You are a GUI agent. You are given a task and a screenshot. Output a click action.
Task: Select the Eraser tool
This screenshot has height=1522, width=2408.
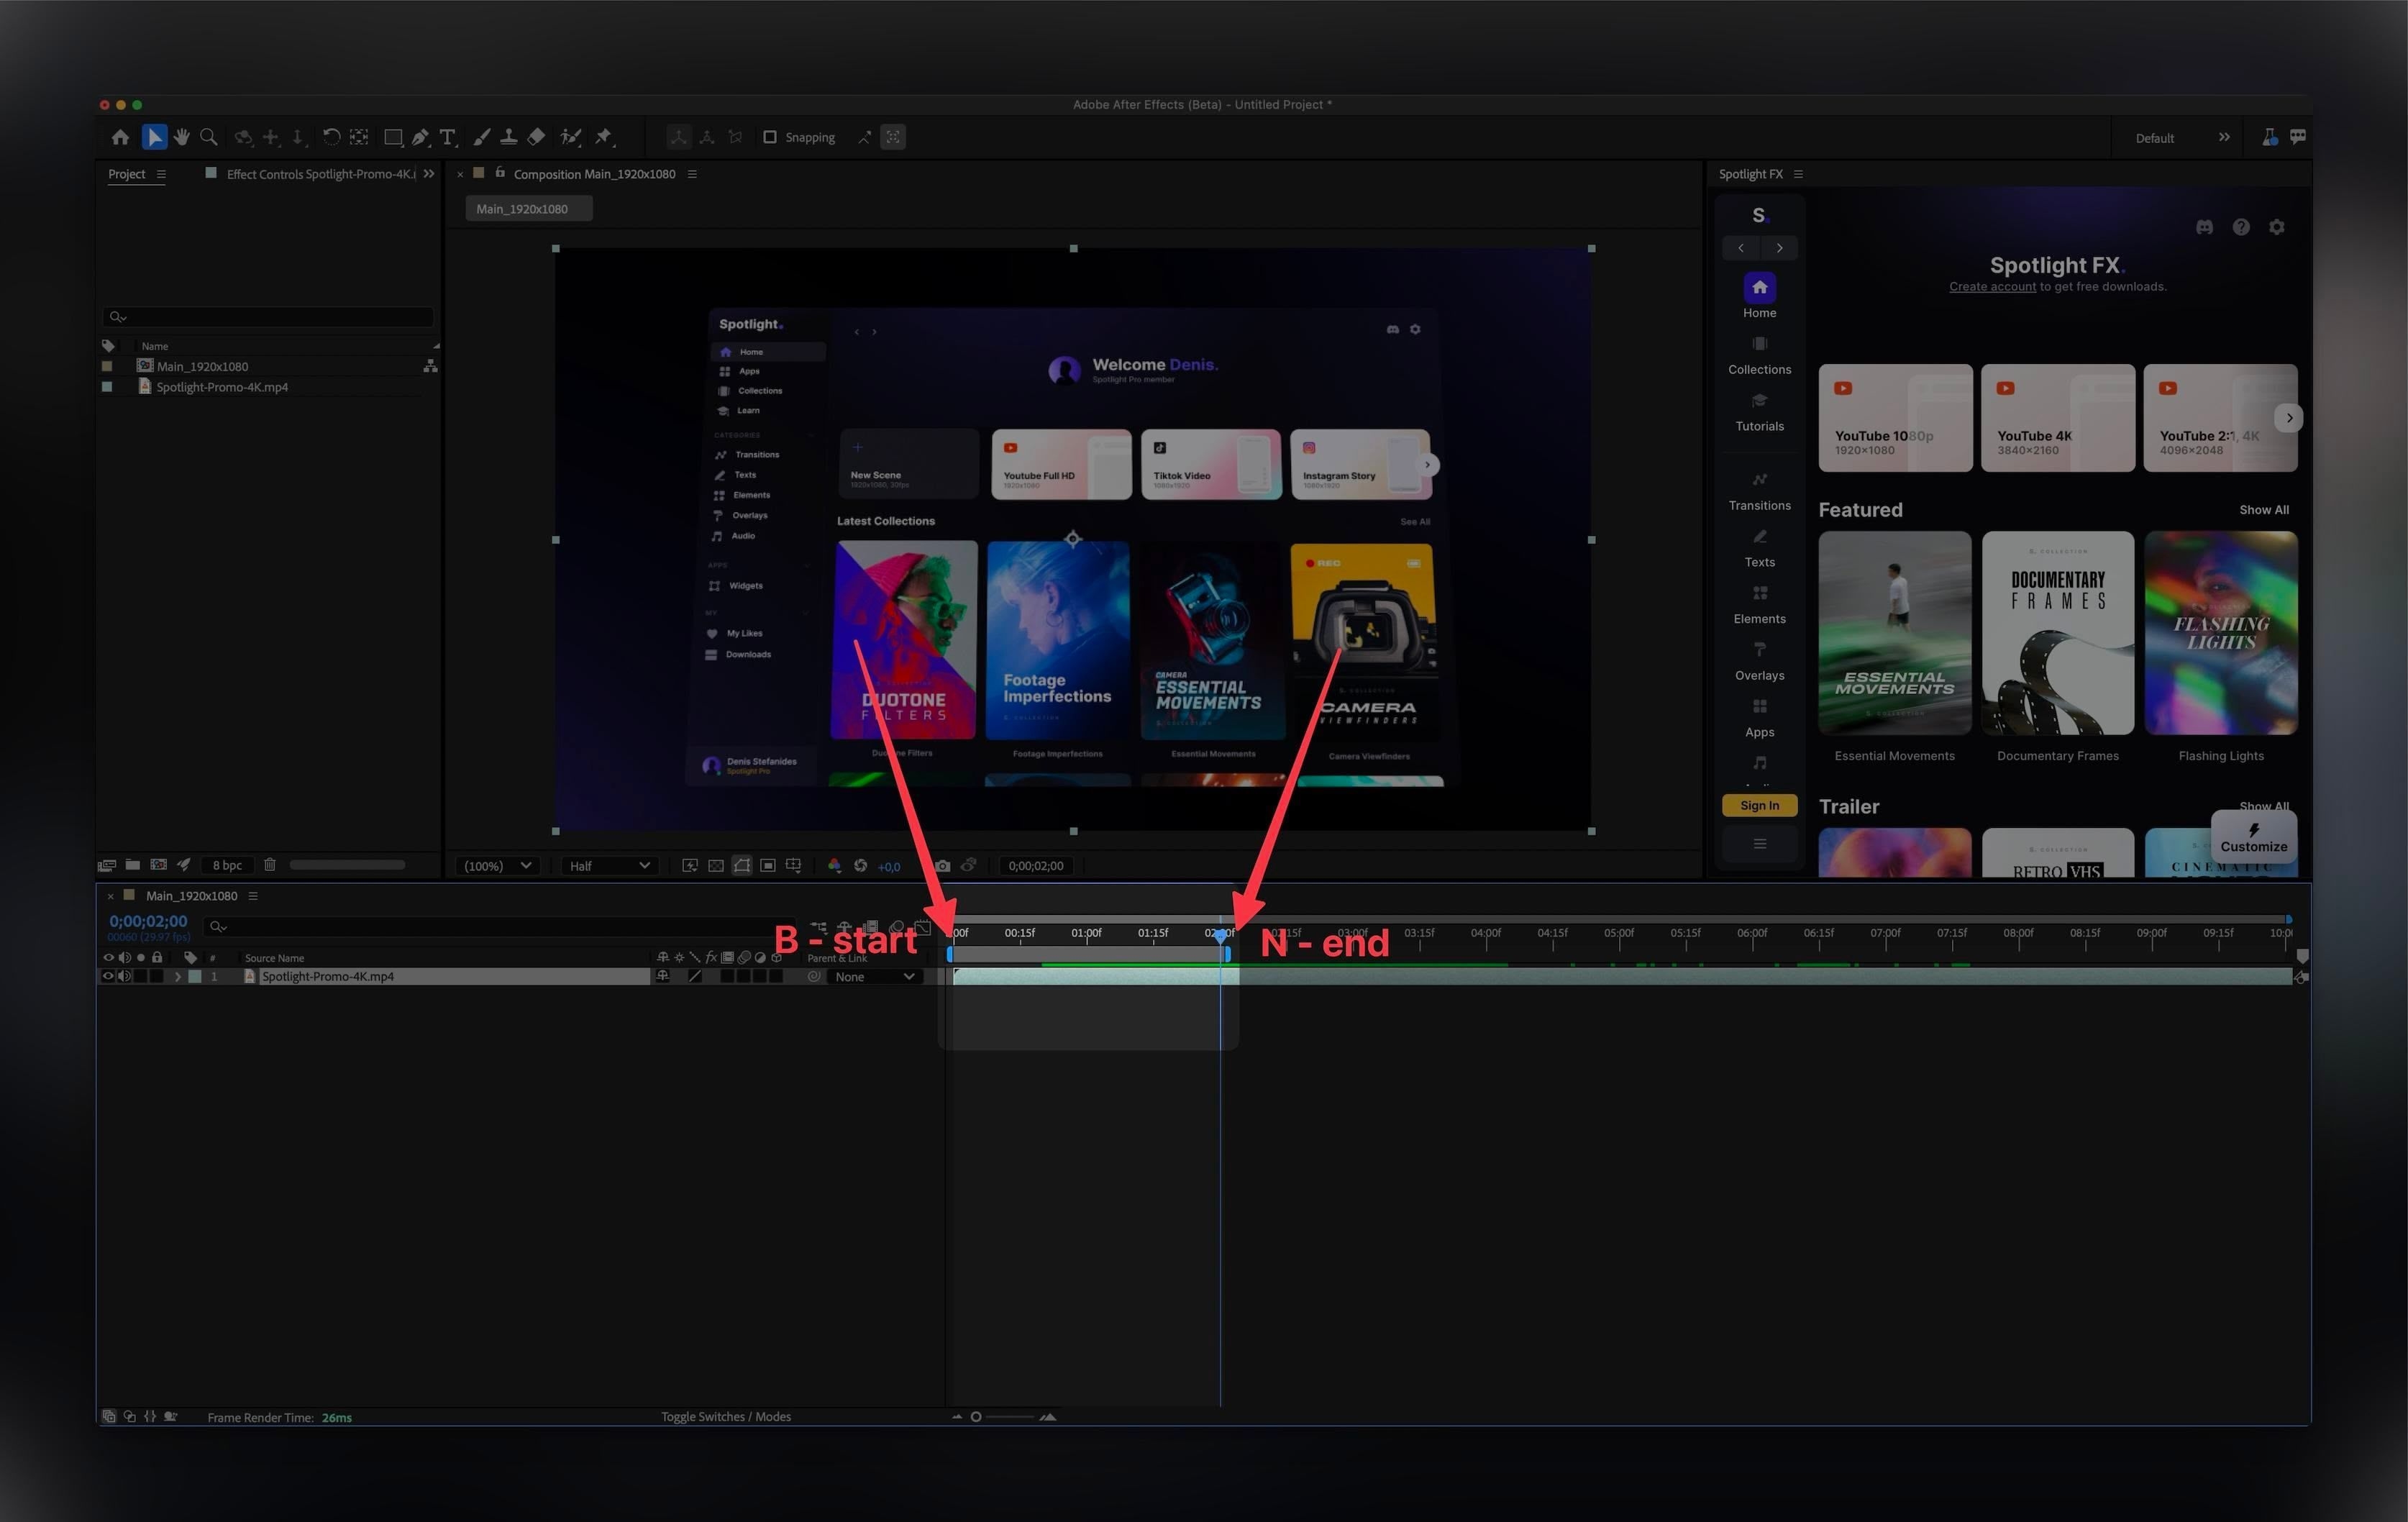536,137
